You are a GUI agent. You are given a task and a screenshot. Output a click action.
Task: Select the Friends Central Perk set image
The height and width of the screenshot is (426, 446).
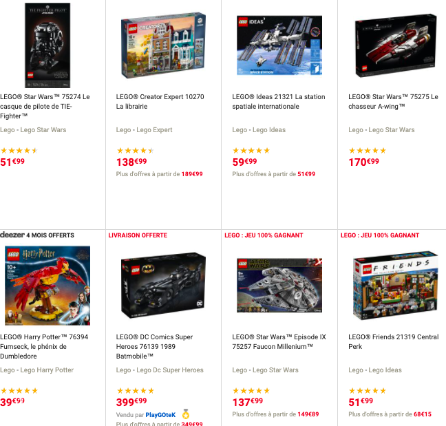click(396, 286)
